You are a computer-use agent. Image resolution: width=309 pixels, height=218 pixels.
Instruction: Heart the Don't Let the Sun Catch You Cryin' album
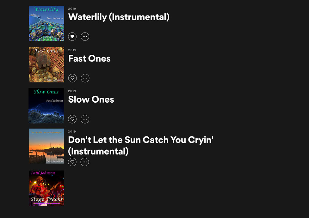(x=72, y=162)
